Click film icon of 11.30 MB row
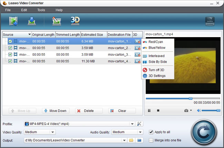The height and width of the screenshot is (148, 224). pos(16,61)
